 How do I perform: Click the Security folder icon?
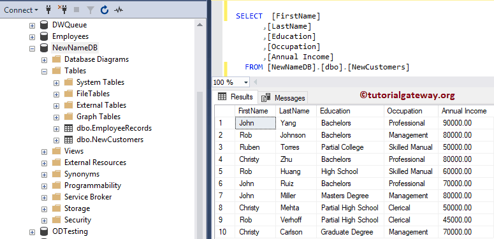(x=56, y=220)
